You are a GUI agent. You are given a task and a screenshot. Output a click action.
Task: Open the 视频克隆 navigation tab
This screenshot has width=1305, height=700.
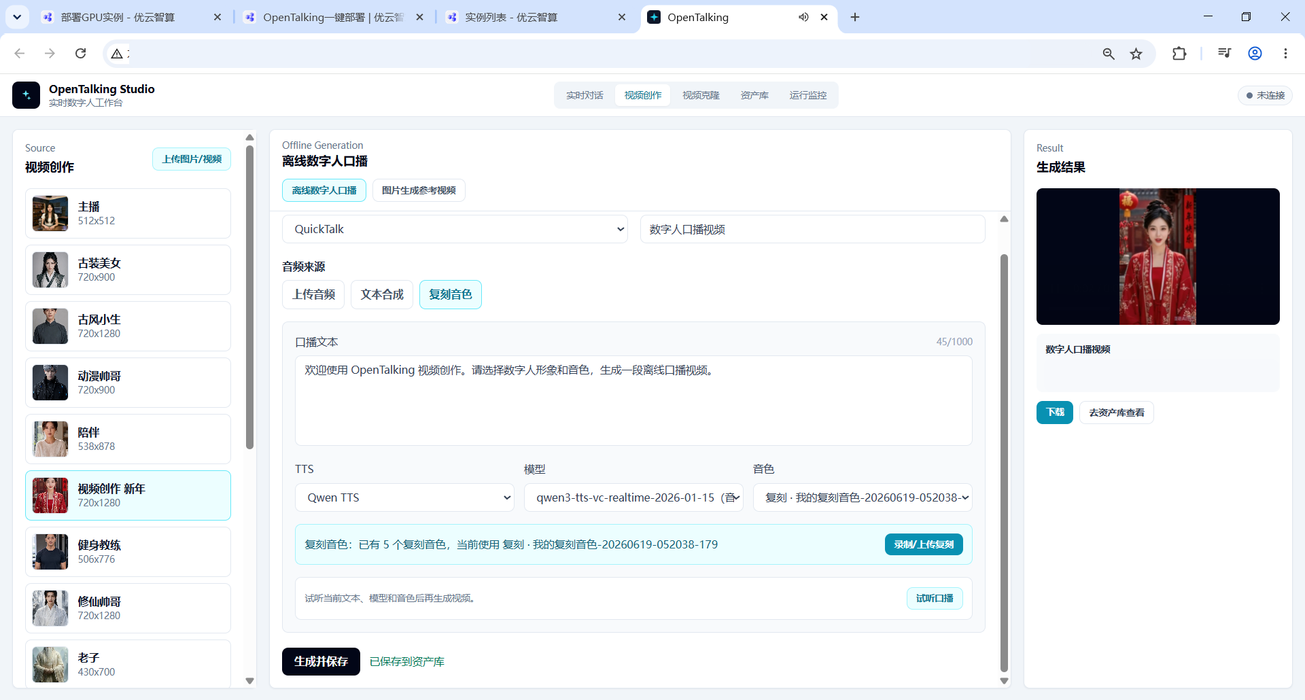701,95
